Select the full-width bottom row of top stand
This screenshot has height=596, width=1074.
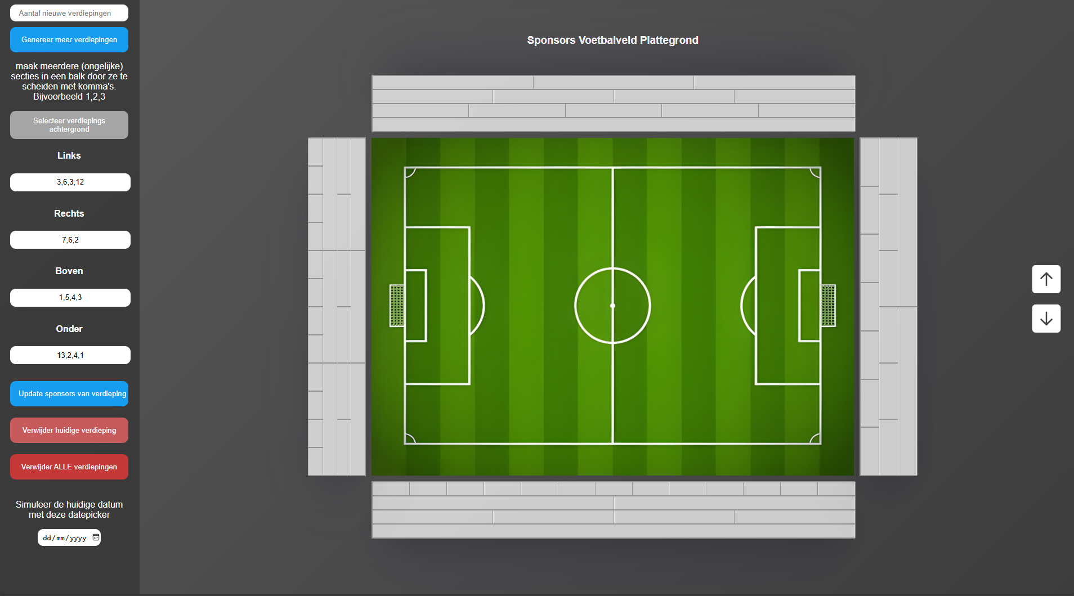click(x=613, y=125)
